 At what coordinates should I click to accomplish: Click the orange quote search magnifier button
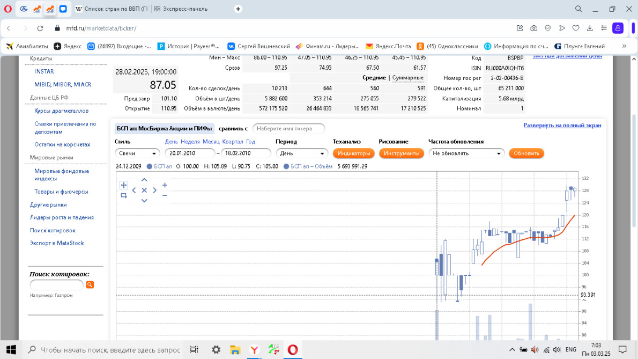(90, 285)
